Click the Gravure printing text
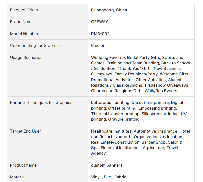This screenshot has height=182, width=203. click(124, 119)
